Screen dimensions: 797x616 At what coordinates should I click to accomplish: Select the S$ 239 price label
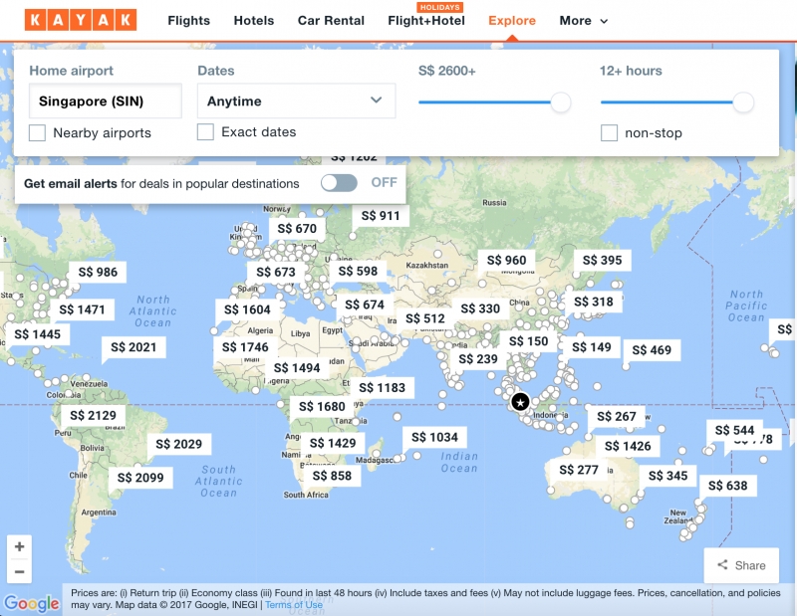coord(478,359)
